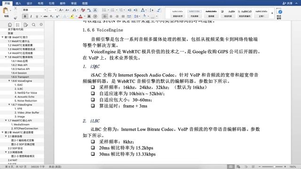
Task: Open the View (视图) tab
Action: click(x=85, y=3)
